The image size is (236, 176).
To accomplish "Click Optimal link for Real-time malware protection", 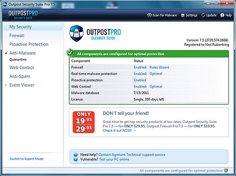I will point(156,74).
